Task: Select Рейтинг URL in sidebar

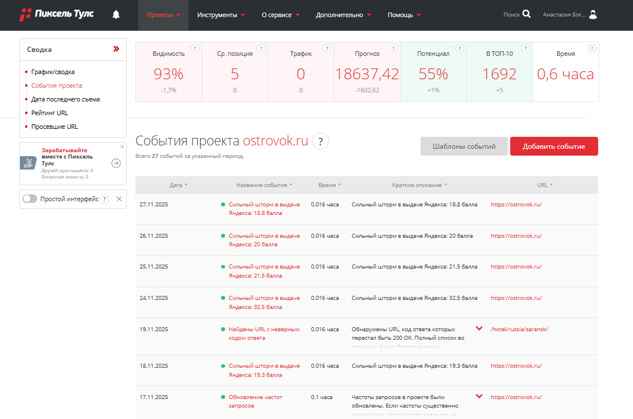Action: (50, 113)
